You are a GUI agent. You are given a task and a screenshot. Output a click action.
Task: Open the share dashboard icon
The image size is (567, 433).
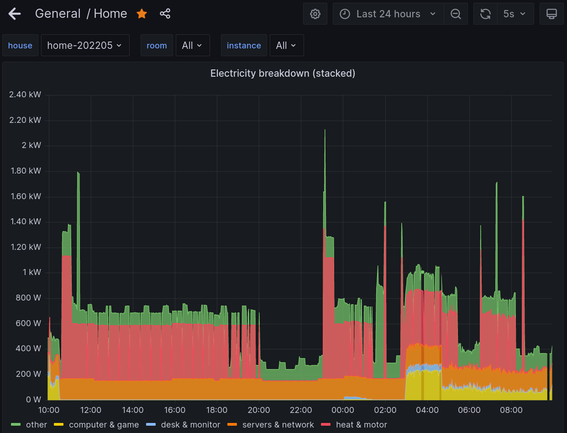[x=165, y=14]
